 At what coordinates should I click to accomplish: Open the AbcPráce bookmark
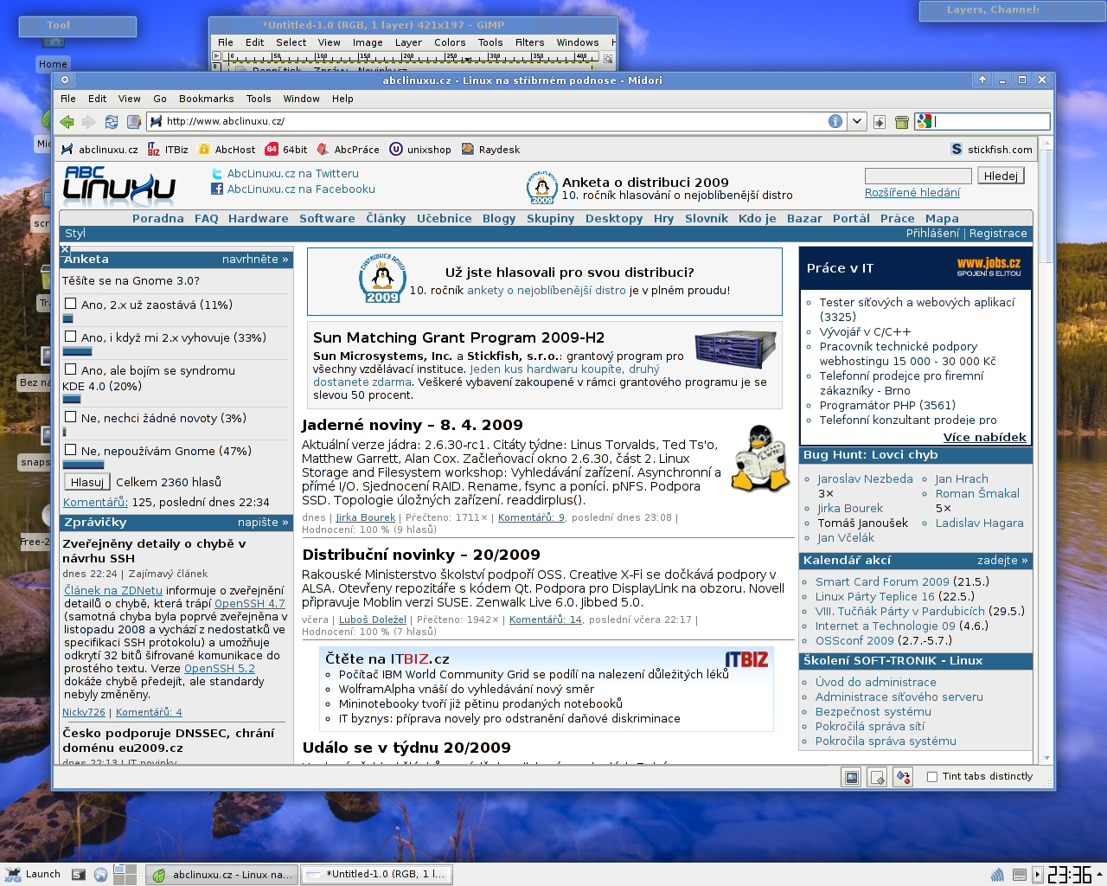(x=348, y=150)
